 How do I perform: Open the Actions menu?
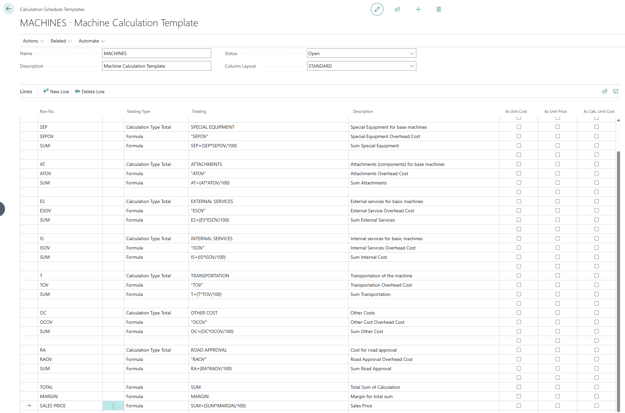pos(33,41)
